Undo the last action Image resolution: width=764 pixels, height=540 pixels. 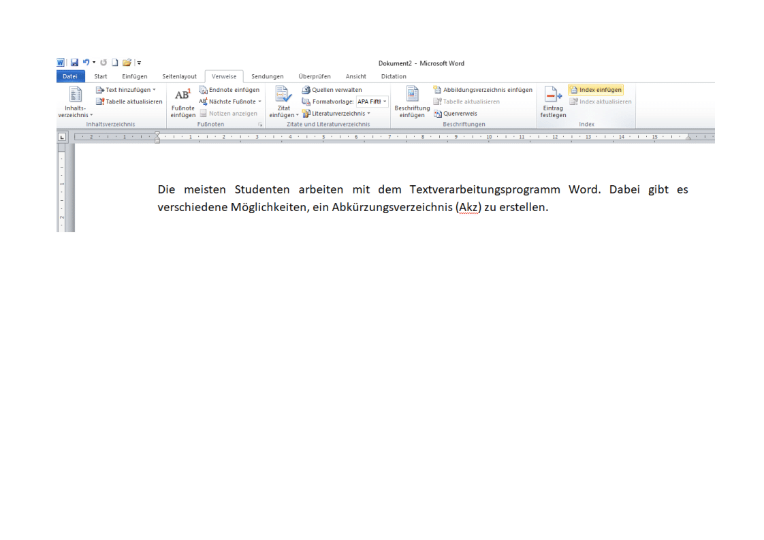point(86,63)
